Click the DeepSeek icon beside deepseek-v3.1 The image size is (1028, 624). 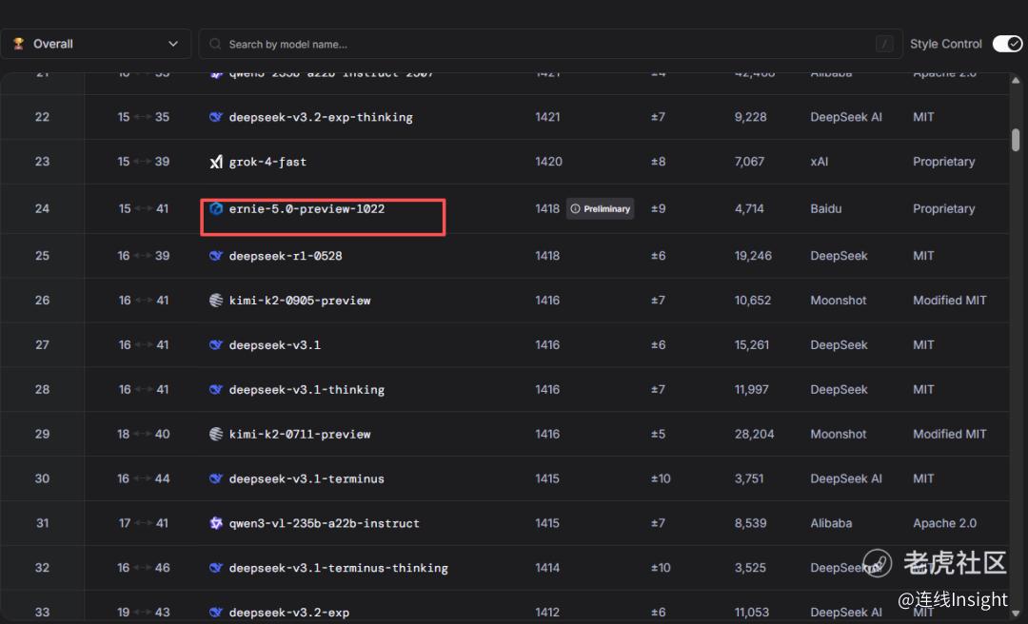pyautogui.click(x=216, y=344)
